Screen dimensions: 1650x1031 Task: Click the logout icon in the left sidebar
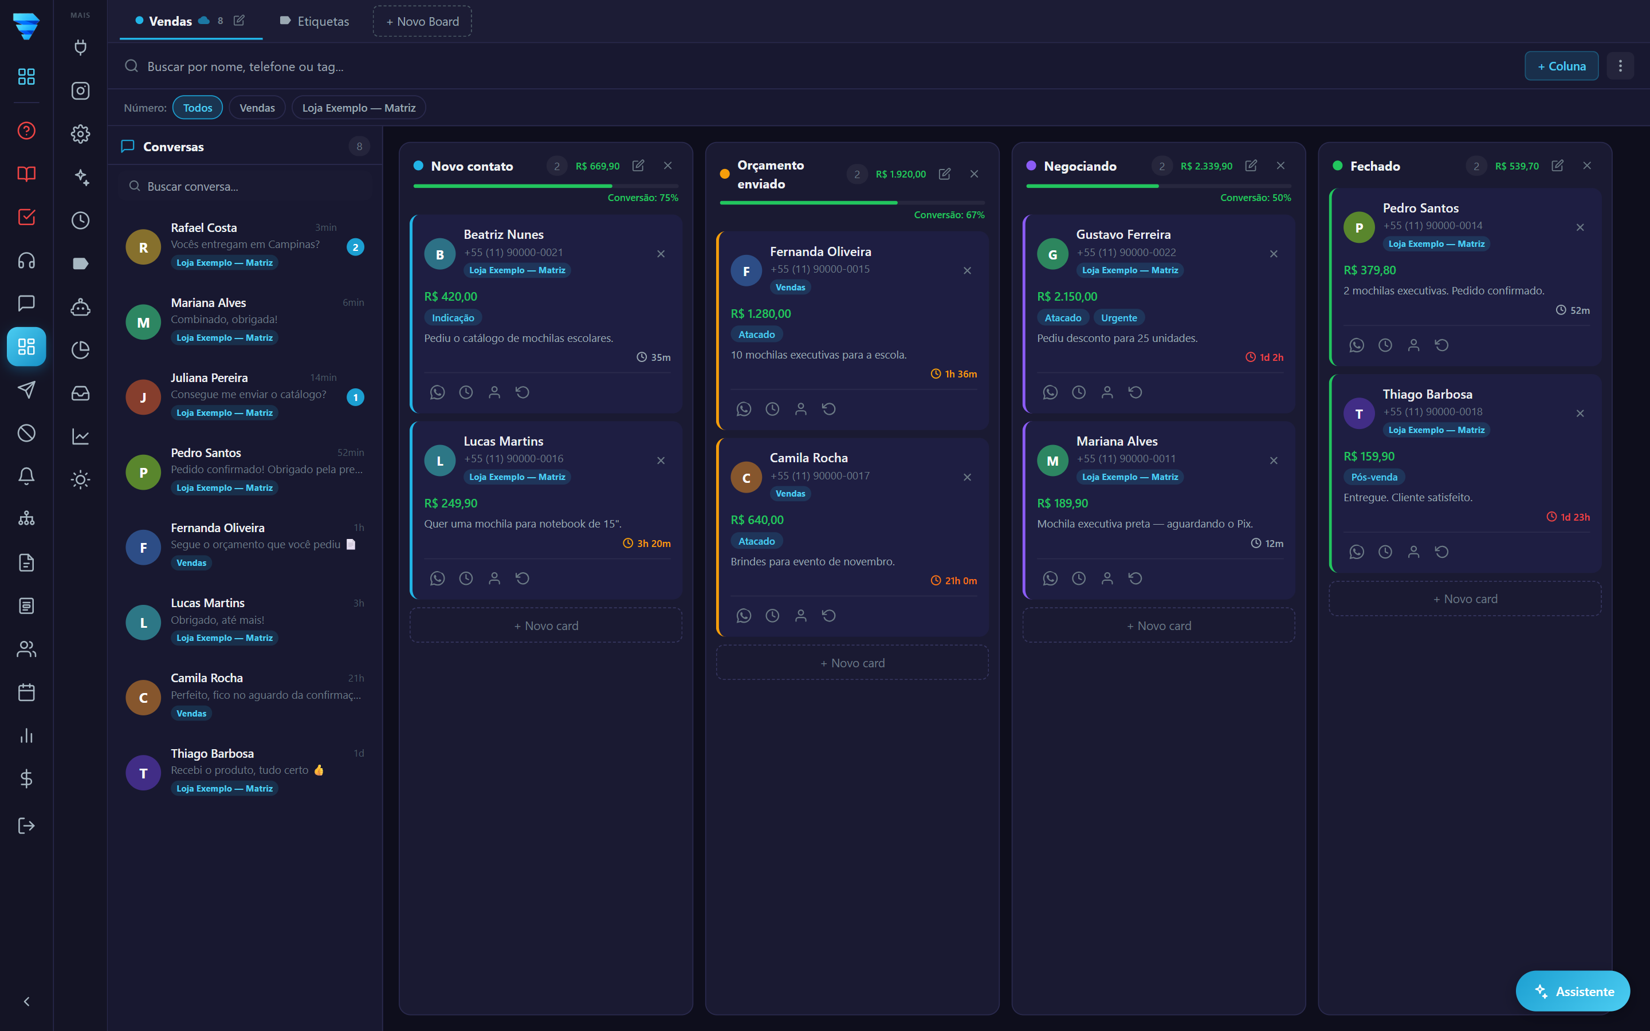coord(26,826)
